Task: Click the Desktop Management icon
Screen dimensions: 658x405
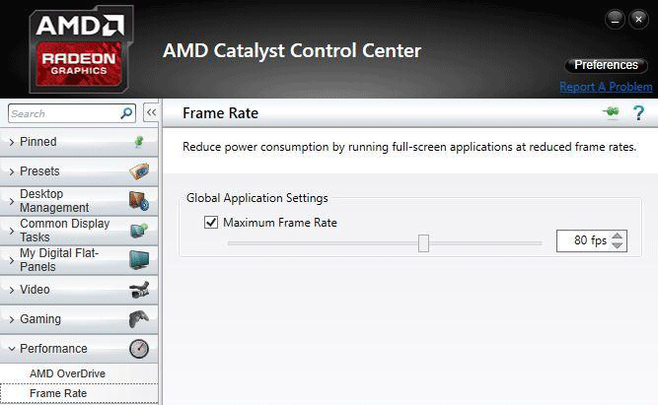Action: coord(139,201)
